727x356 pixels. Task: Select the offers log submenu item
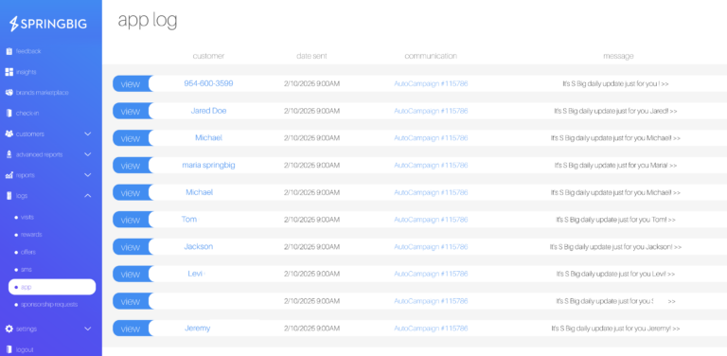click(27, 252)
